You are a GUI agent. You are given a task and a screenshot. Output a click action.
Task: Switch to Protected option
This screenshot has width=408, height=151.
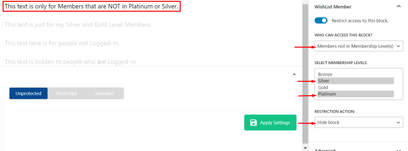[x=67, y=94]
